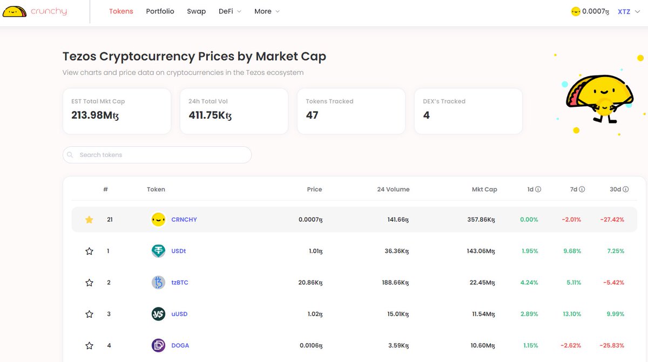This screenshot has width=648, height=362.
Task: Open the Tokens tab
Action: [x=121, y=11]
